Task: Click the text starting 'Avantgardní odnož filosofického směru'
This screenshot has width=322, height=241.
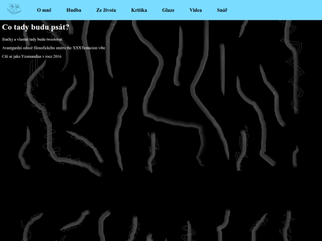Action: pyautogui.click(x=54, y=48)
